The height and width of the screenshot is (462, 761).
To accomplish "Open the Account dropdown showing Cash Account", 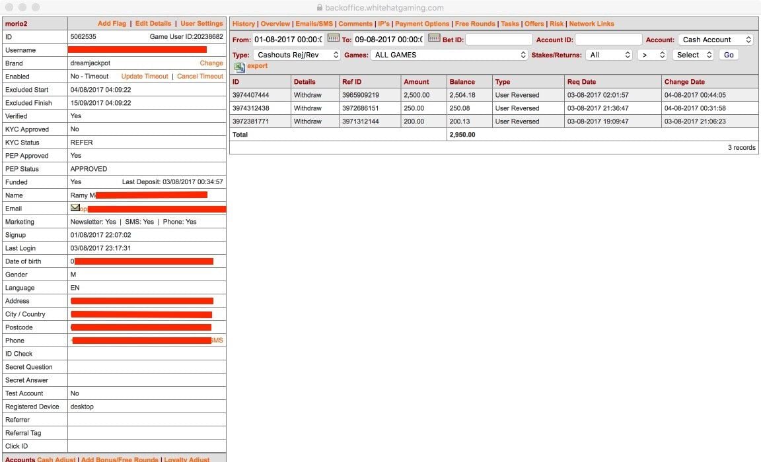I will (716, 40).
